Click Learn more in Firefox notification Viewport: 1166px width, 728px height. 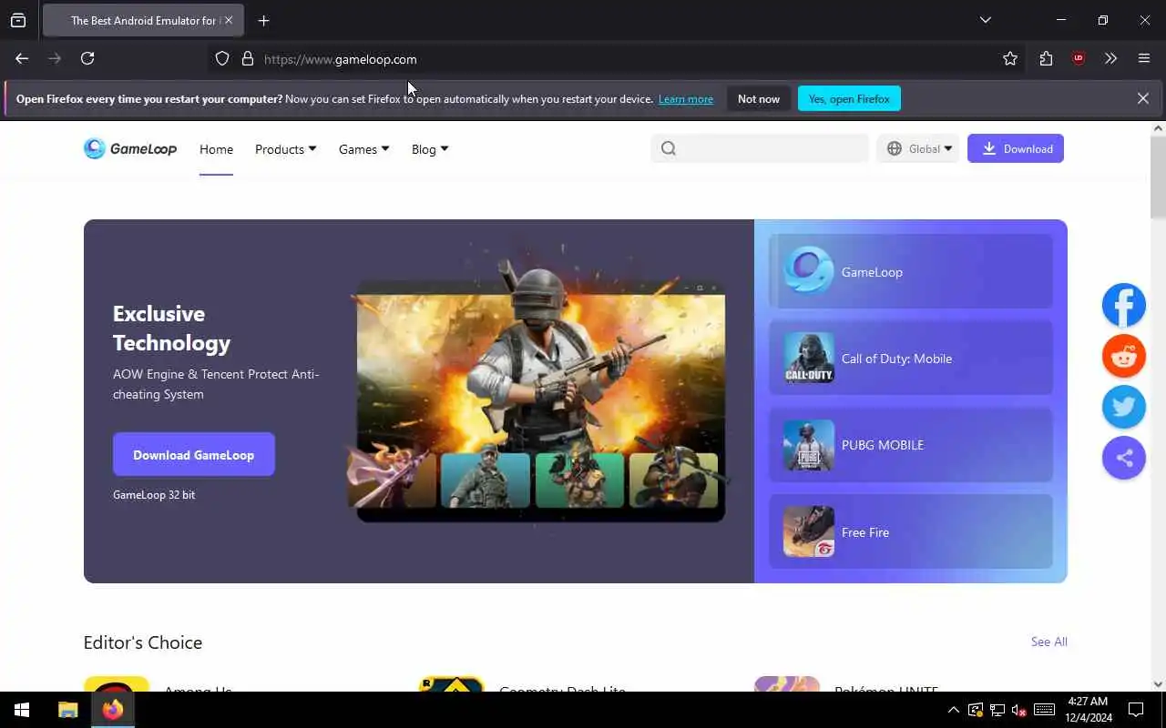686,98
